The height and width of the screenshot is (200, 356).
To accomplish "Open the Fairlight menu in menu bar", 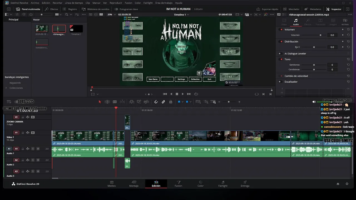I will click(148, 3).
